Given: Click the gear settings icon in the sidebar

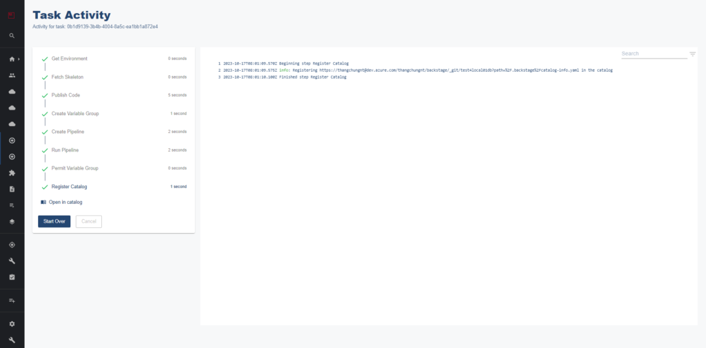Looking at the screenshot, I should tap(12, 324).
